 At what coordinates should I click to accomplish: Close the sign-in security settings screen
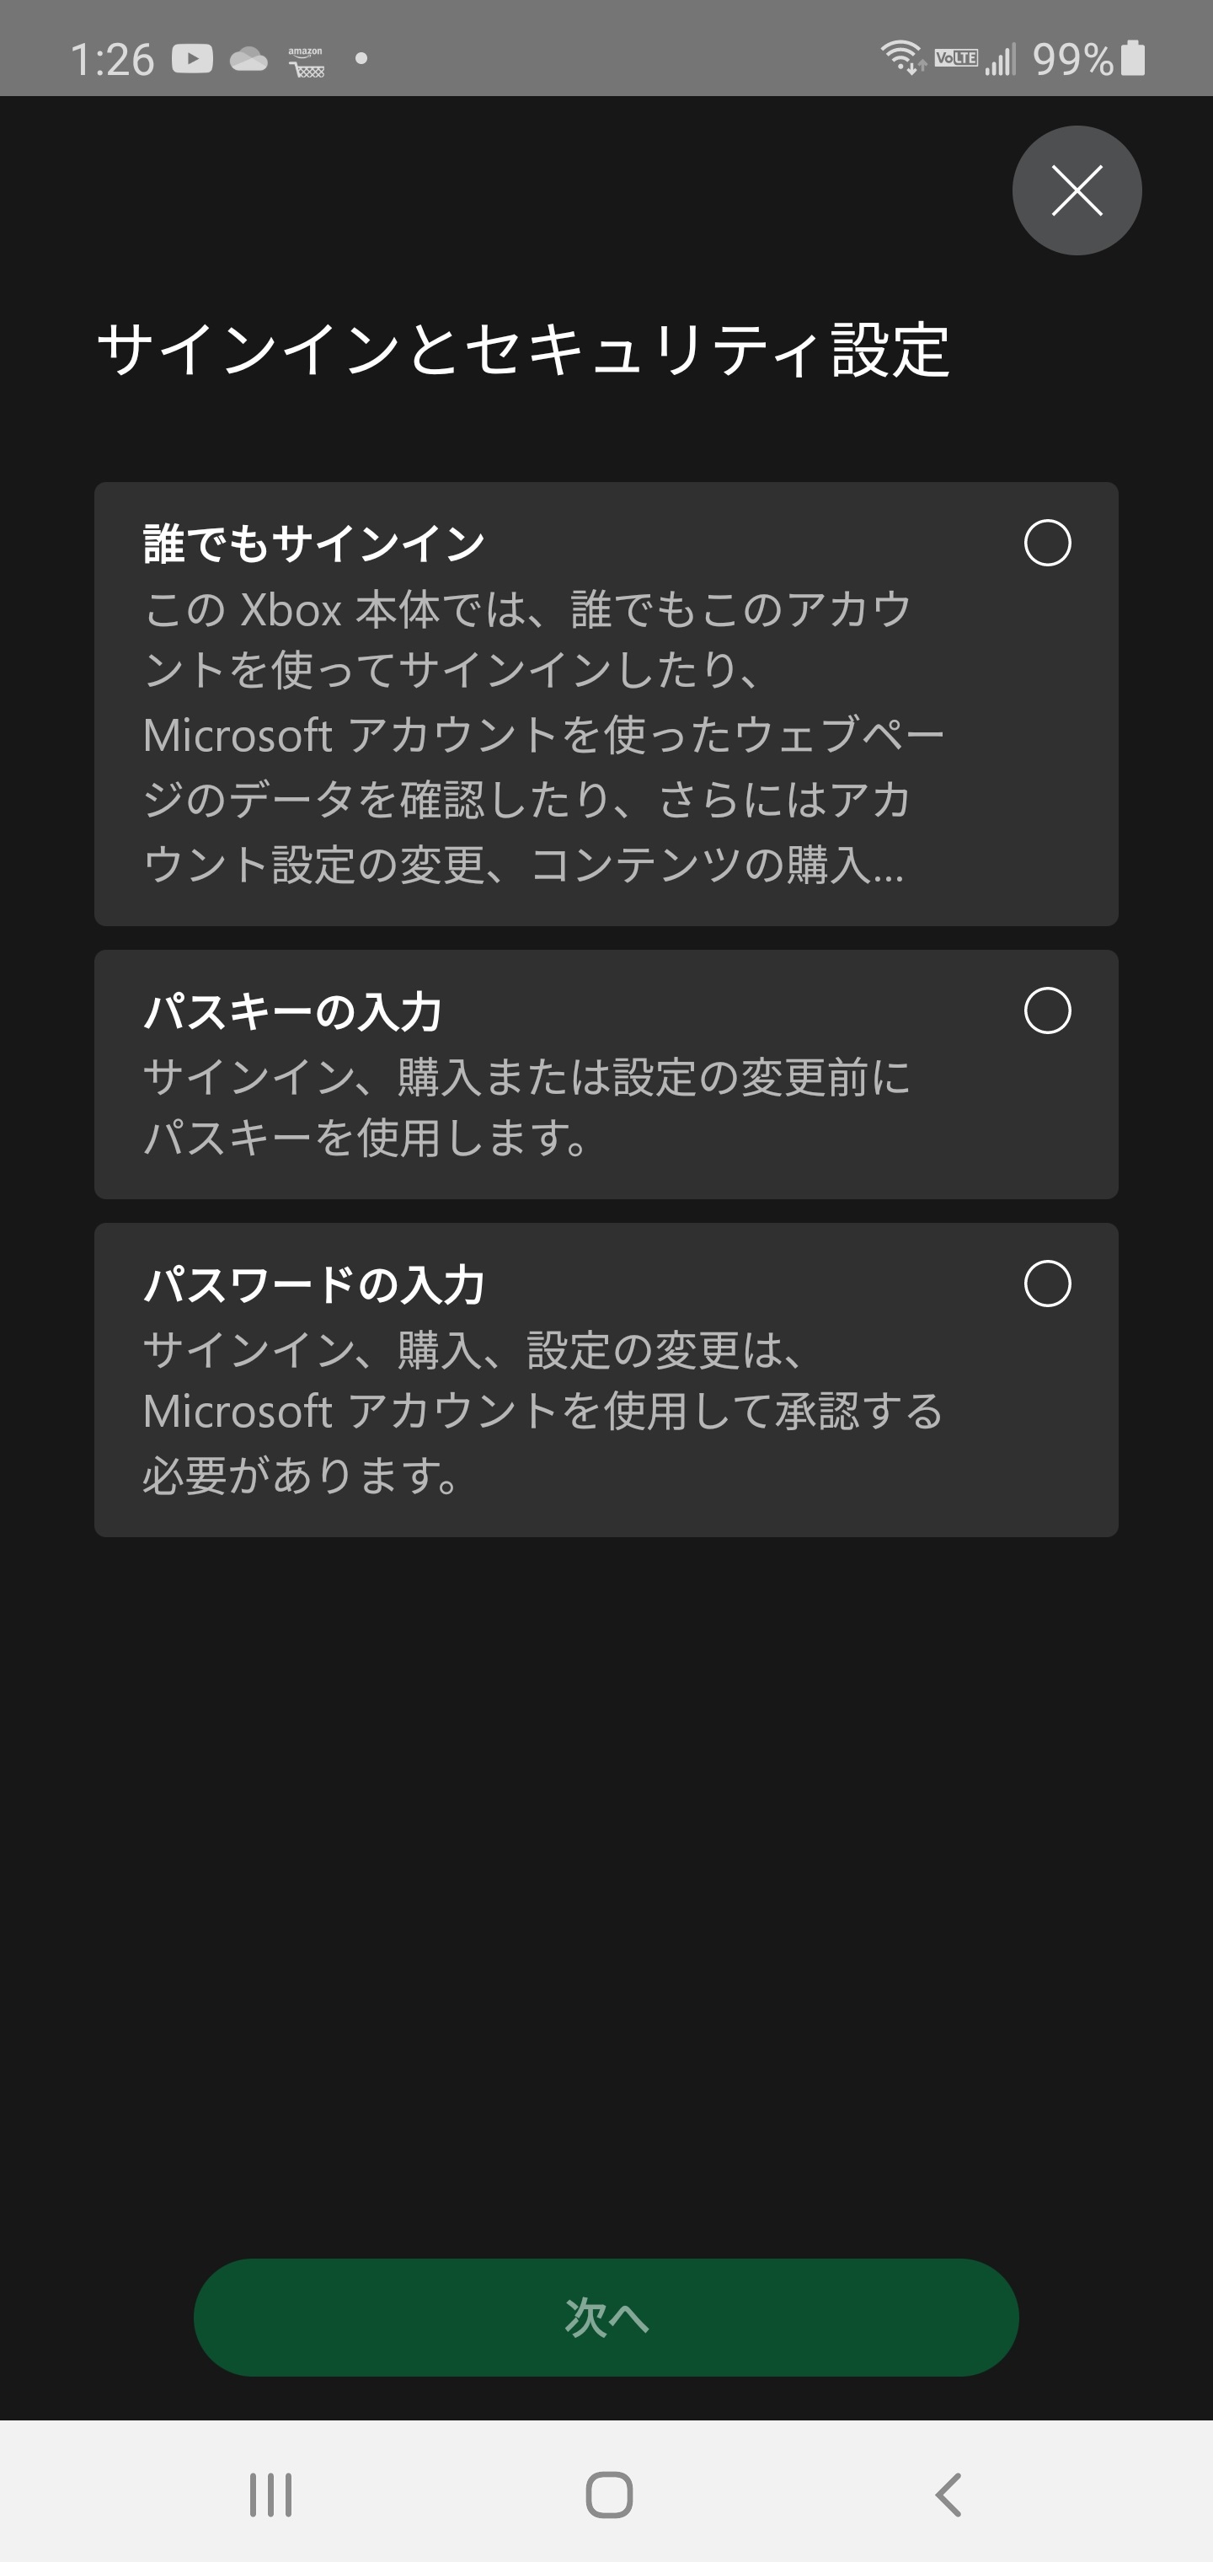[x=1076, y=190]
